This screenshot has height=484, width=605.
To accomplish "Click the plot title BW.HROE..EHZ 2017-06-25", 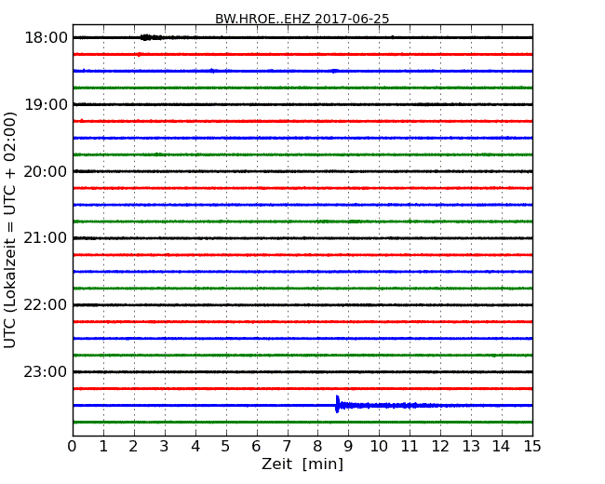I will [x=302, y=19].
